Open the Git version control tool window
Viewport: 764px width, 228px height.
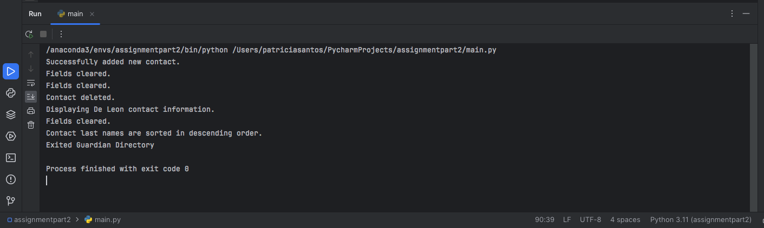(11, 201)
